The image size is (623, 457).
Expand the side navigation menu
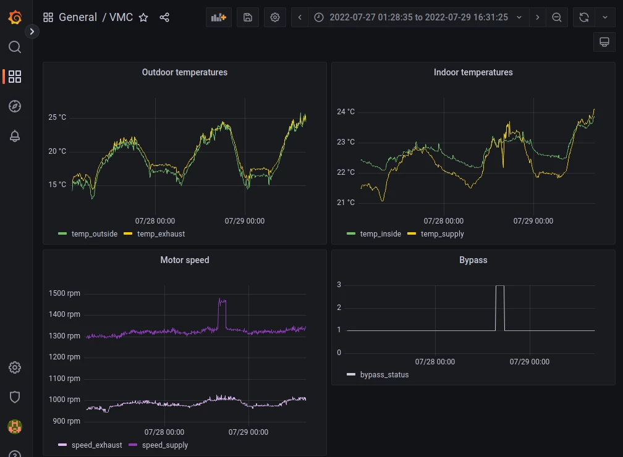coord(32,31)
